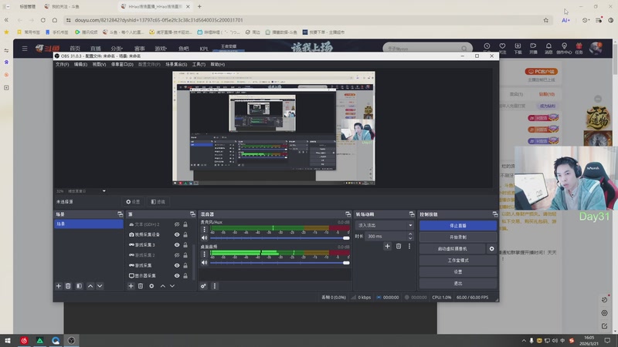Undock the 控制按钮 controls panel via float icon
The image size is (618, 347).
(x=495, y=214)
